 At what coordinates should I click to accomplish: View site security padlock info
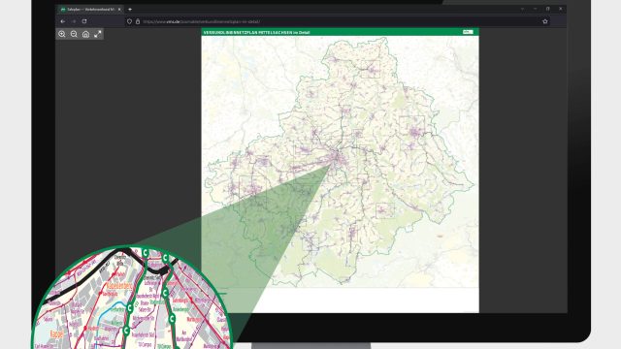pyautogui.click(x=138, y=21)
